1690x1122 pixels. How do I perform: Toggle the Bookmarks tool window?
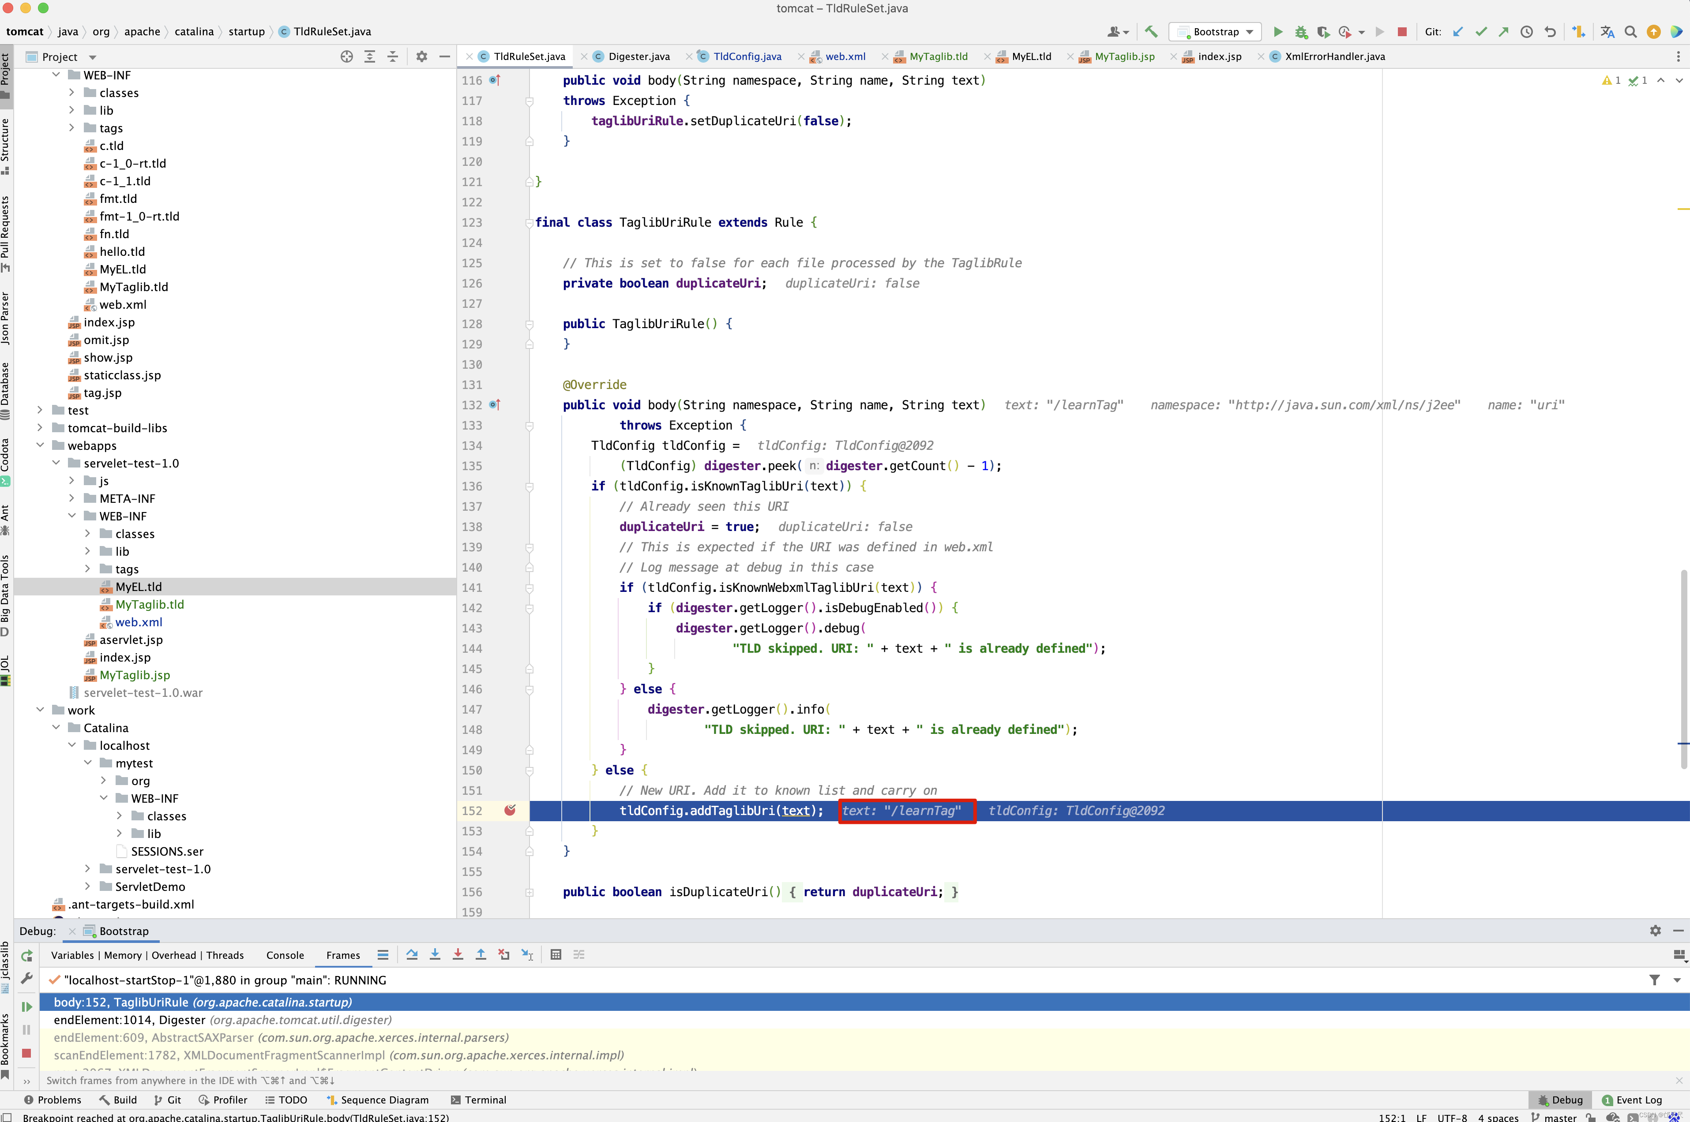6,1045
